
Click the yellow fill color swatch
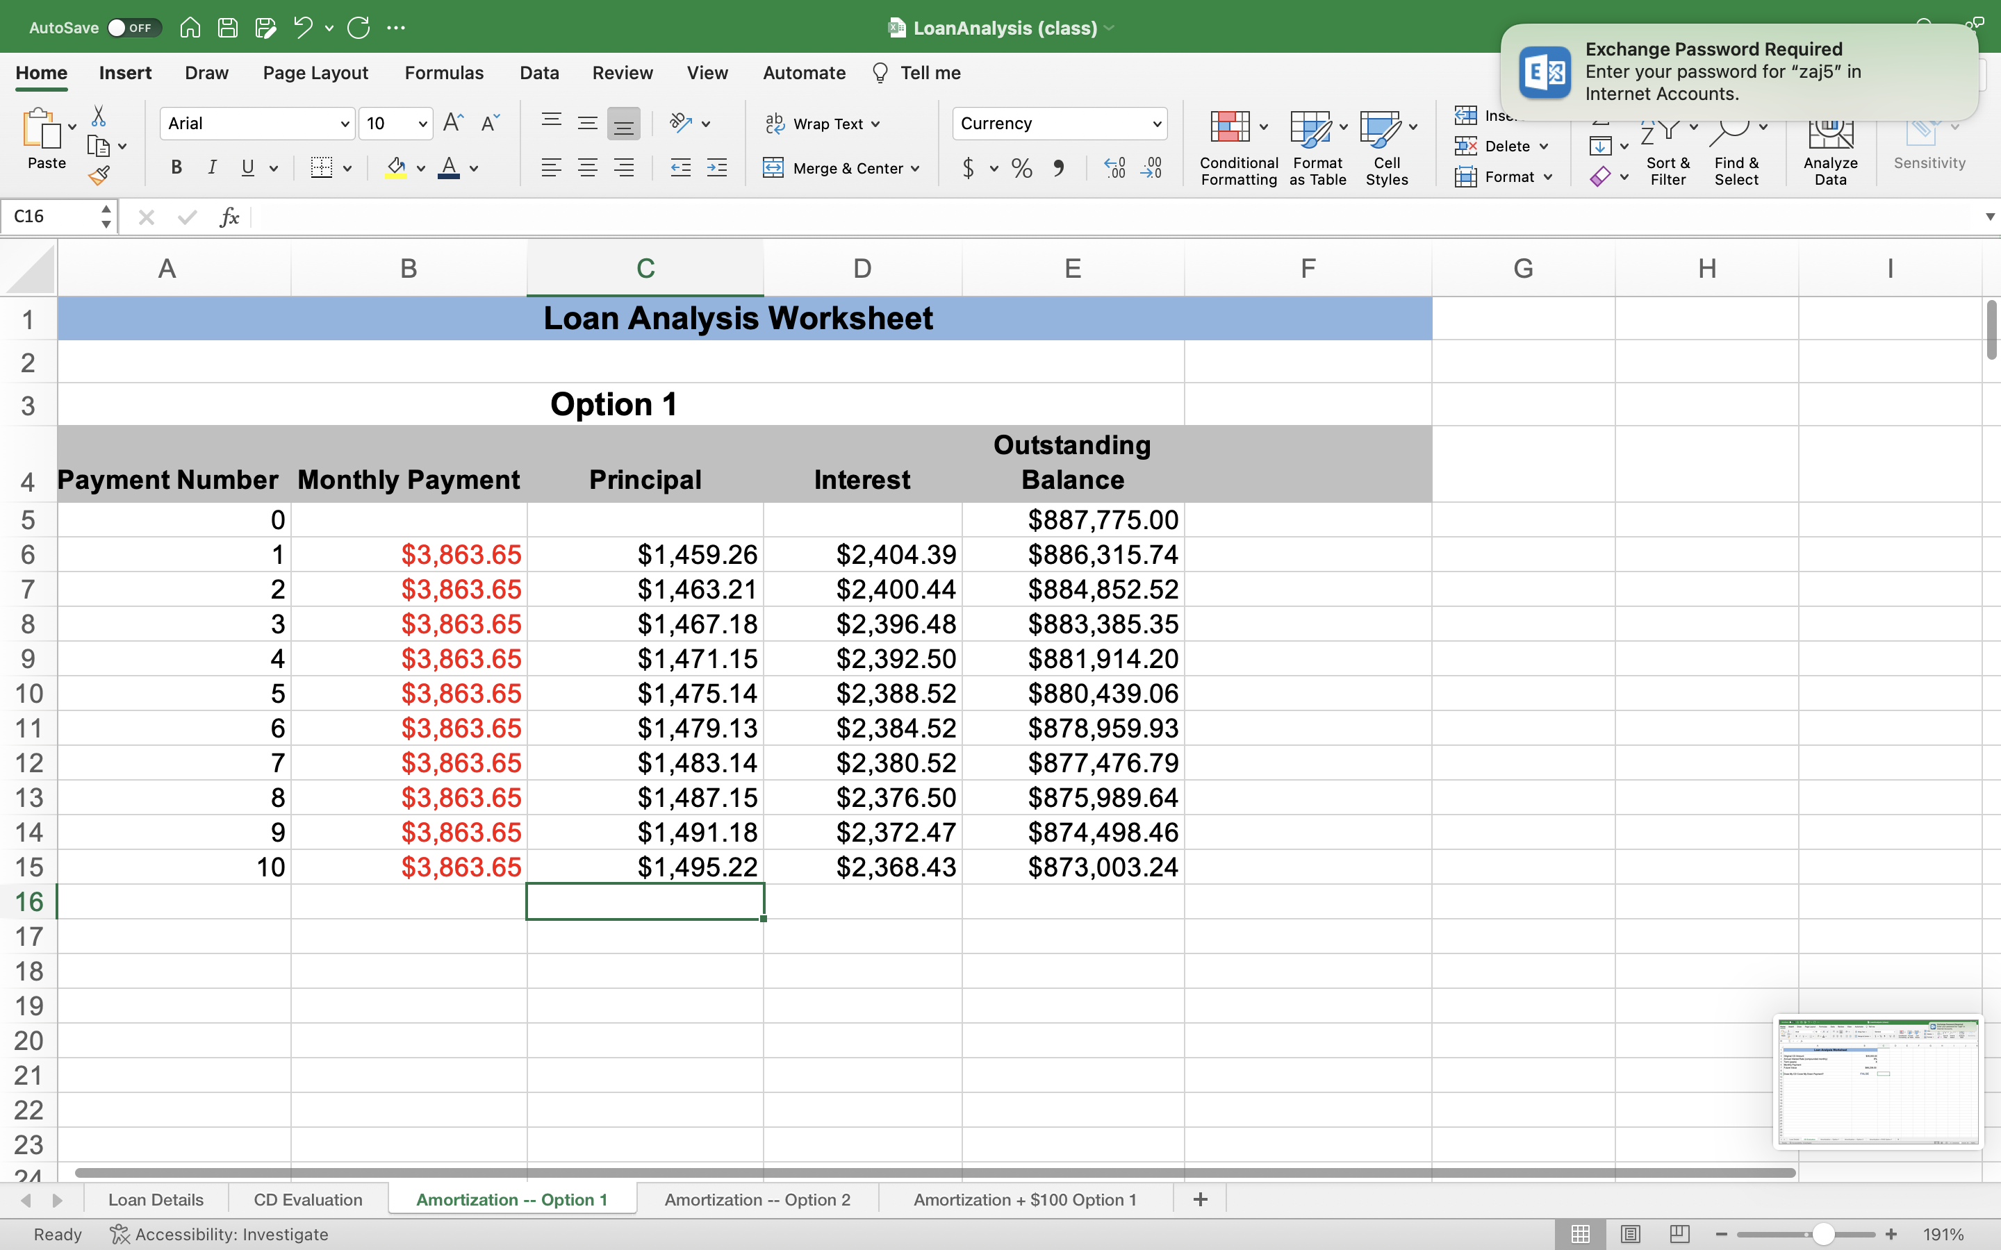click(396, 169)
